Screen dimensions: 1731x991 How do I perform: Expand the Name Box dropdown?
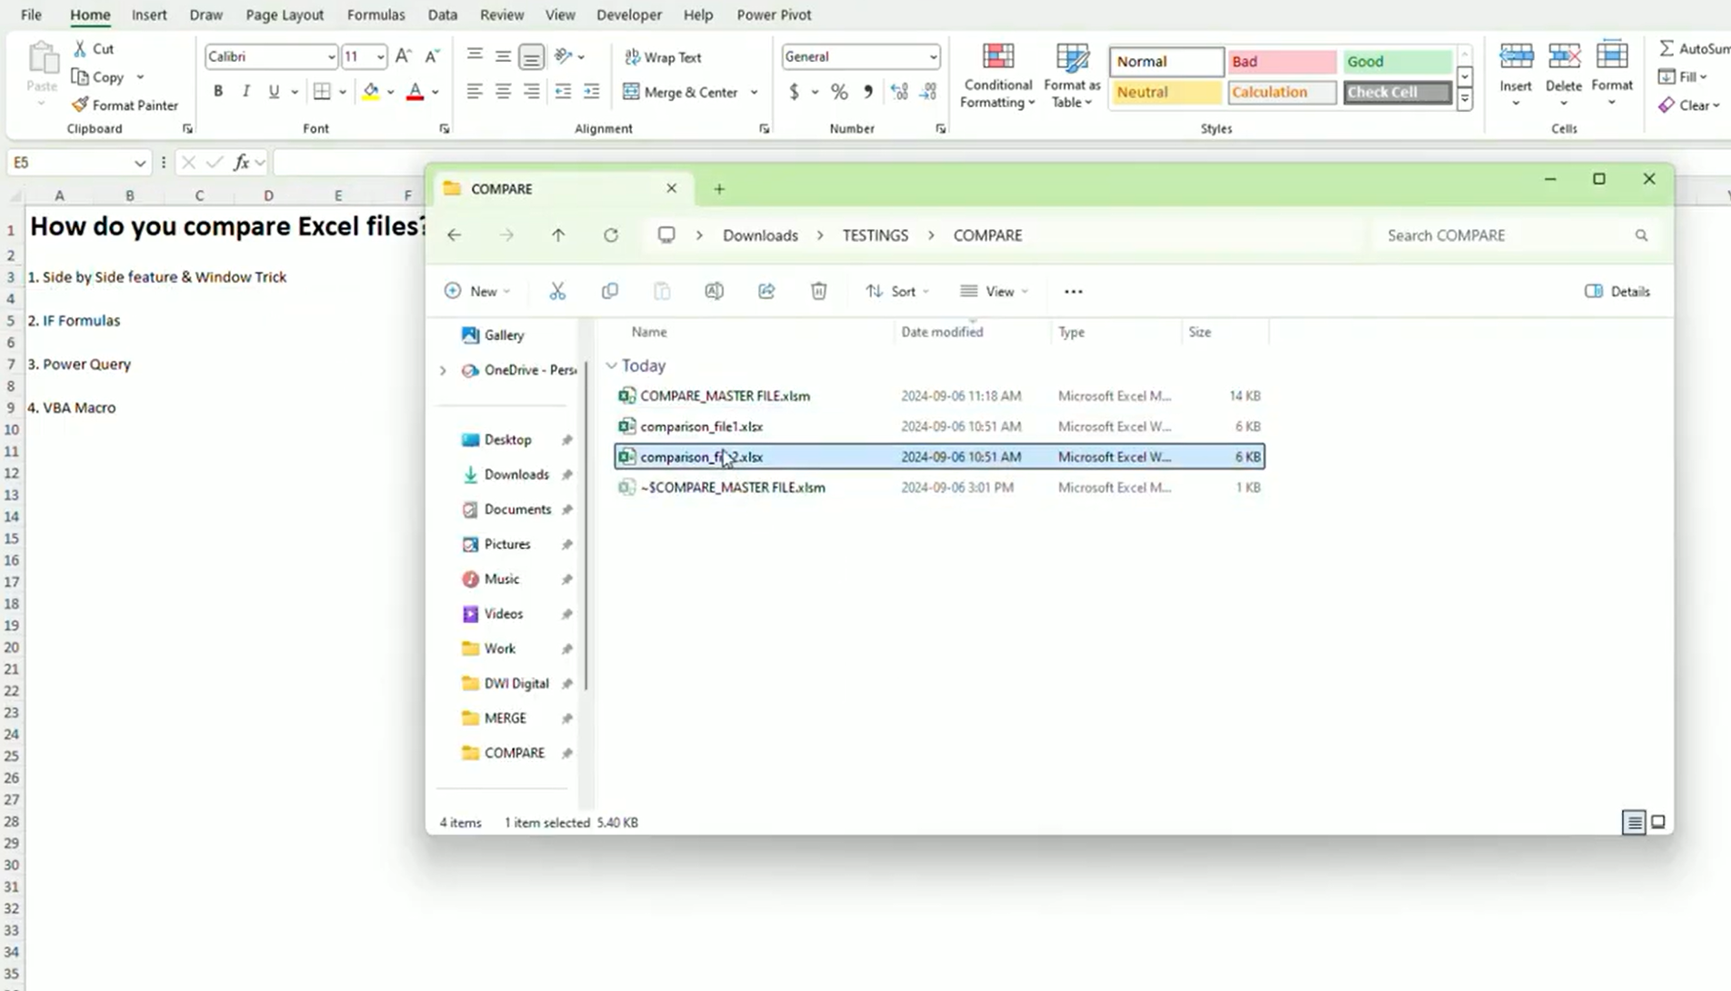[x=140, y=163]
